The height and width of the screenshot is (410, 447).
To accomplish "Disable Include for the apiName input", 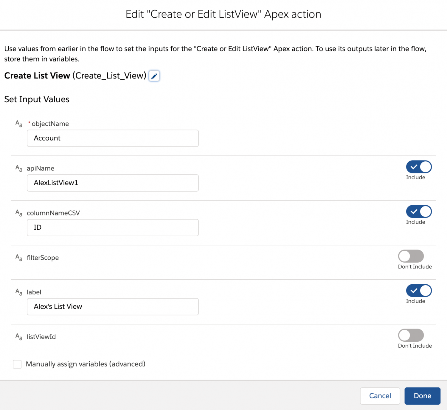I will click(x=419, y=167).
